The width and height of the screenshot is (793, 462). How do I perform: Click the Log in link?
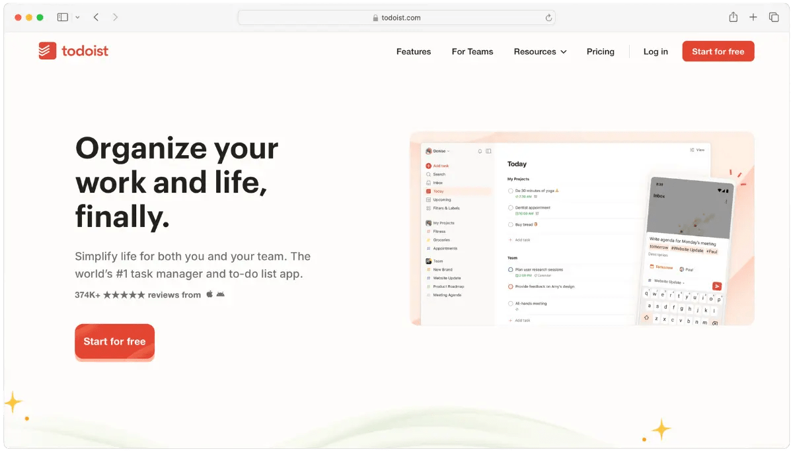[656, 51]
